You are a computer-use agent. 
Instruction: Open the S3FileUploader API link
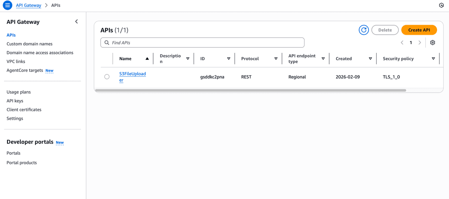tap(132, 77)
